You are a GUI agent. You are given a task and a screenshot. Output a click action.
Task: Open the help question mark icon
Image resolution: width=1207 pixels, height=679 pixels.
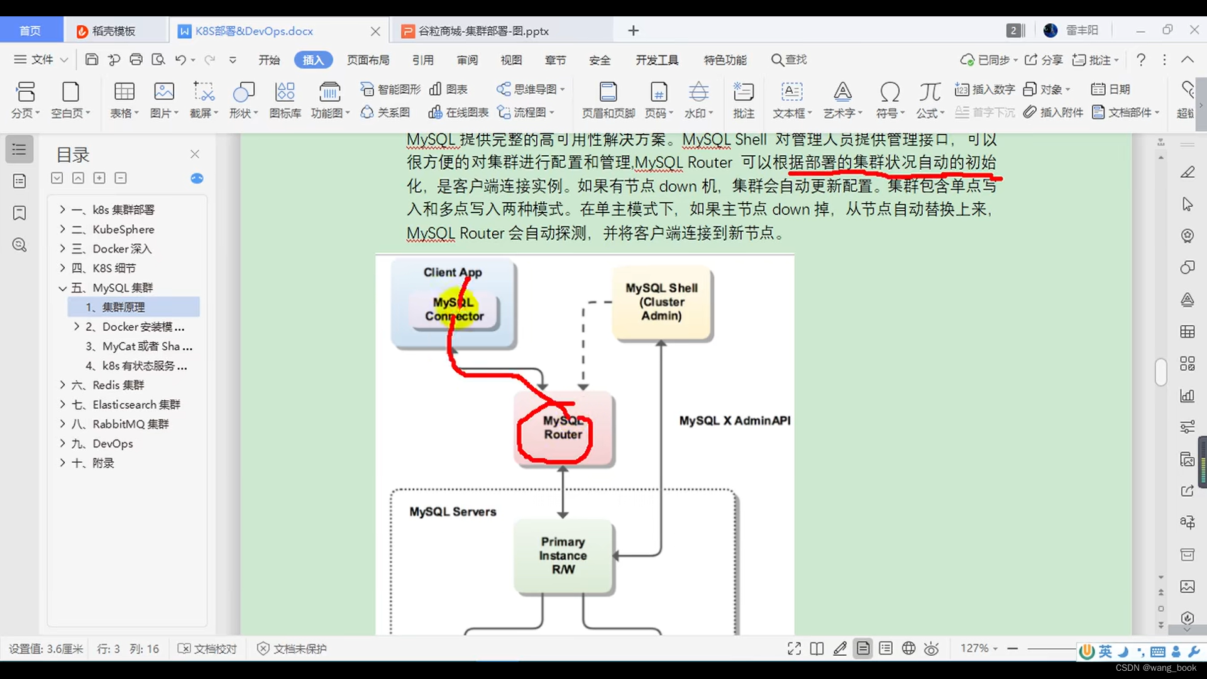(1141, 60)
